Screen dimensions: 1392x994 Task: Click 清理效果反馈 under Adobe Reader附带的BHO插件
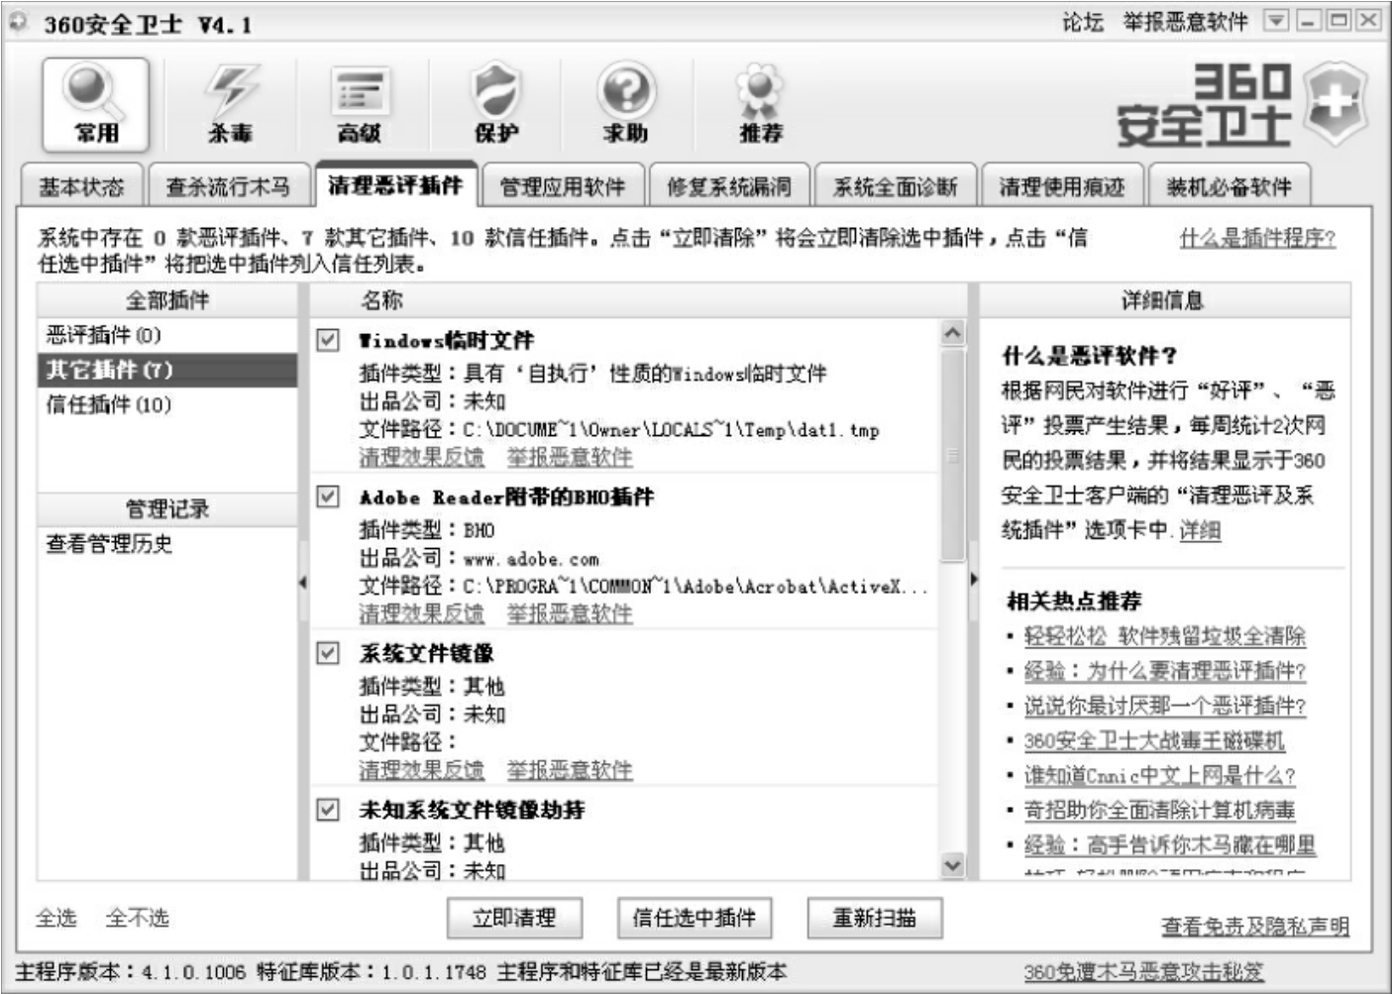click(x=421, y=613)
